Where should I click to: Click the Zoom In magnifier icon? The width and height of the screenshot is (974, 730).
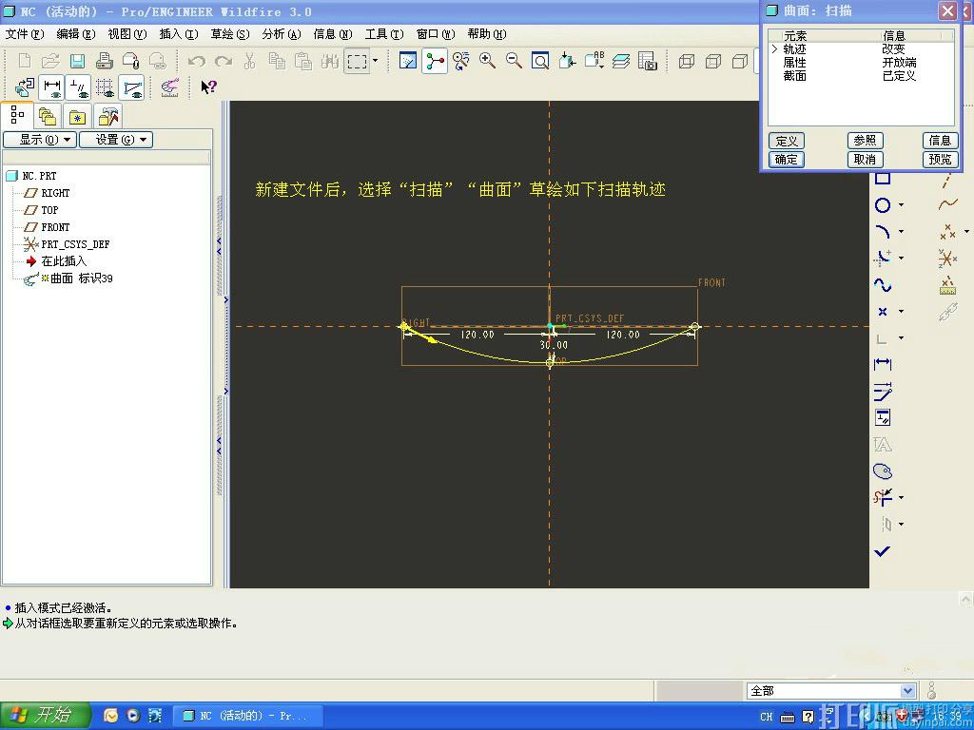pos(487,61)
